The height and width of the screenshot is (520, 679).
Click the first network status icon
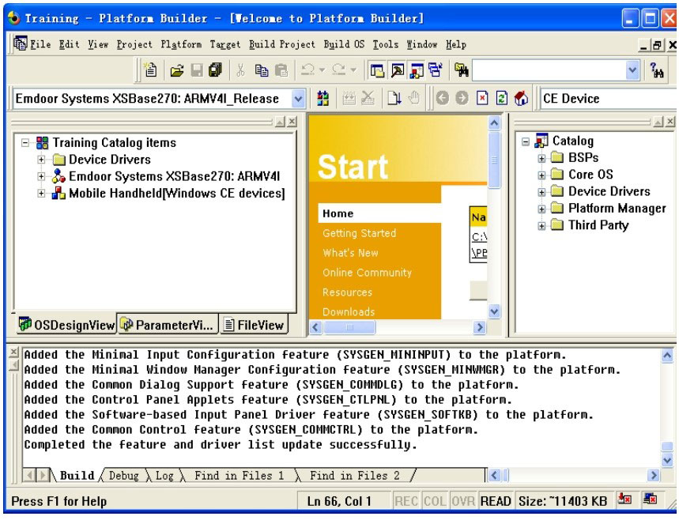[624, 499]
